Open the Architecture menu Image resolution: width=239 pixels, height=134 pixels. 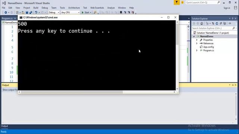(x=74, y=8)
